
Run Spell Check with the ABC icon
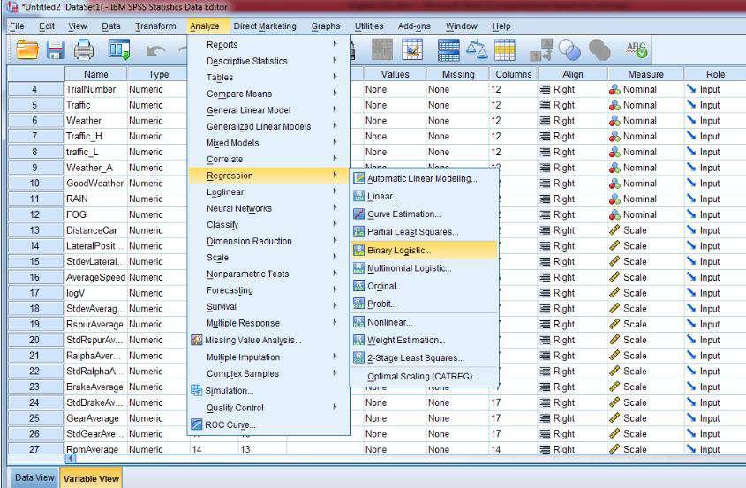637,50
